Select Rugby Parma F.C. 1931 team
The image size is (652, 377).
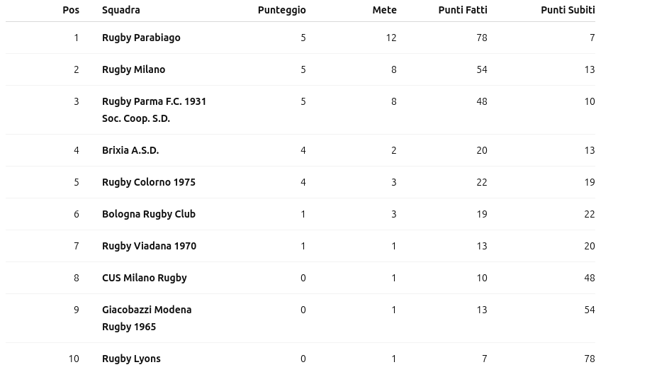coord(154,110)
